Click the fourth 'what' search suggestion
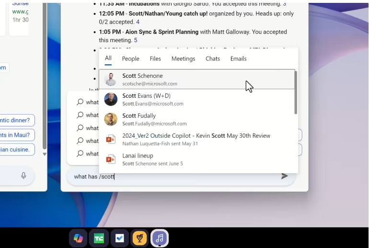The width and height of the screenshot is (369, 248). pos(88,141)
